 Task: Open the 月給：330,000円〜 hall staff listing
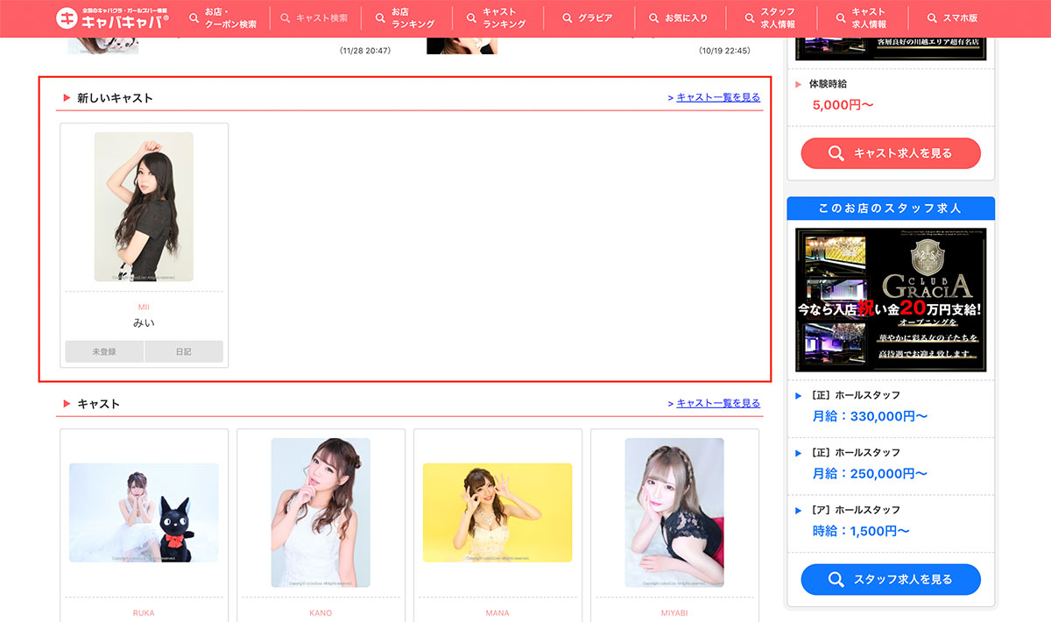click(869, 416)
